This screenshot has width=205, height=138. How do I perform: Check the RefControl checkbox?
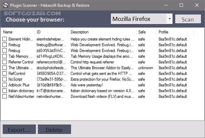click(x=5, y=73)
